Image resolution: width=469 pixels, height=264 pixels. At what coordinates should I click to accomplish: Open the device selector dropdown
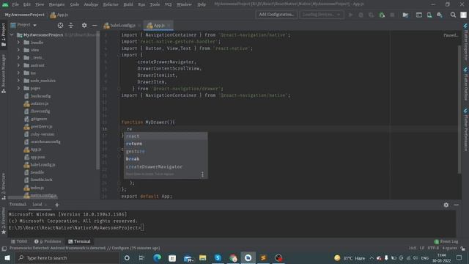[322, 15]
